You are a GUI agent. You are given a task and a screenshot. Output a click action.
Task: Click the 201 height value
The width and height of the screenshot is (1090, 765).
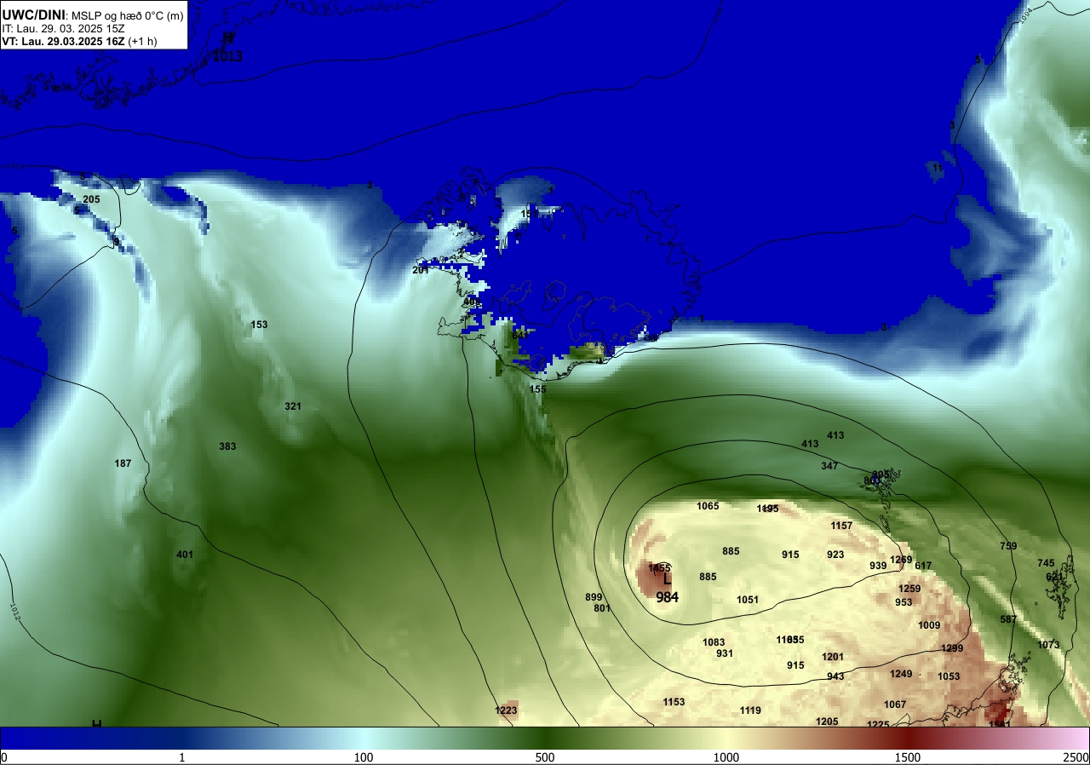[421, 270]
